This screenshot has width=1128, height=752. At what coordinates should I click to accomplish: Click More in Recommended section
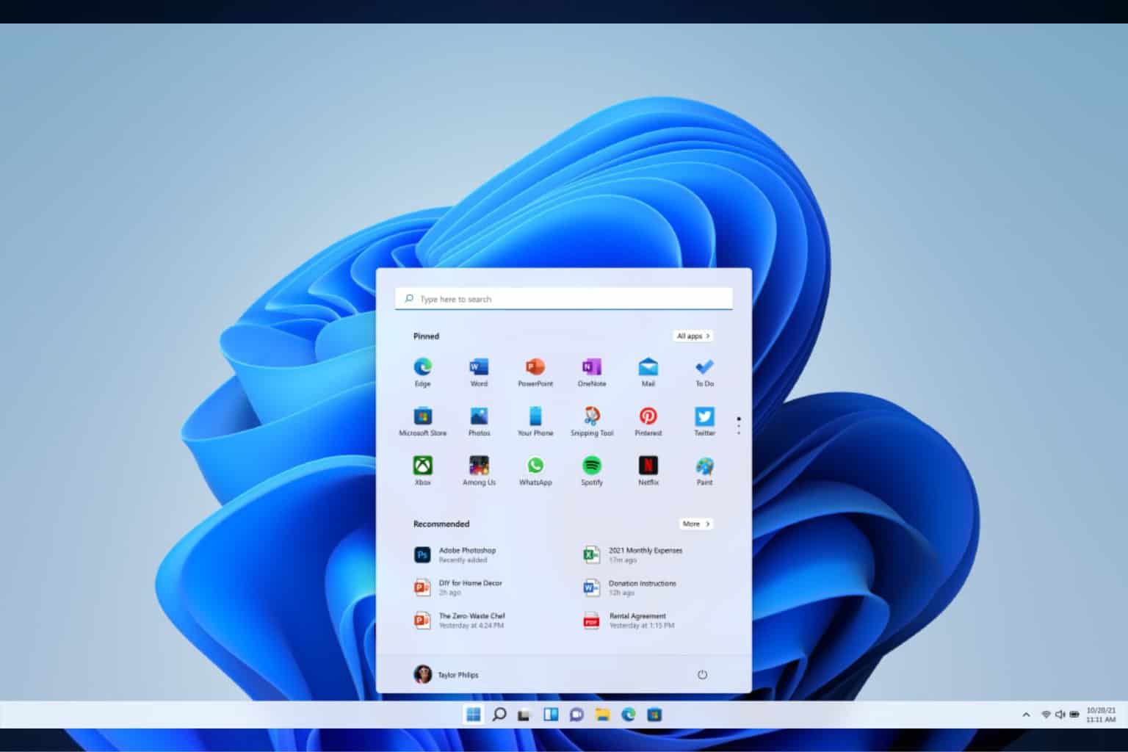695,524
